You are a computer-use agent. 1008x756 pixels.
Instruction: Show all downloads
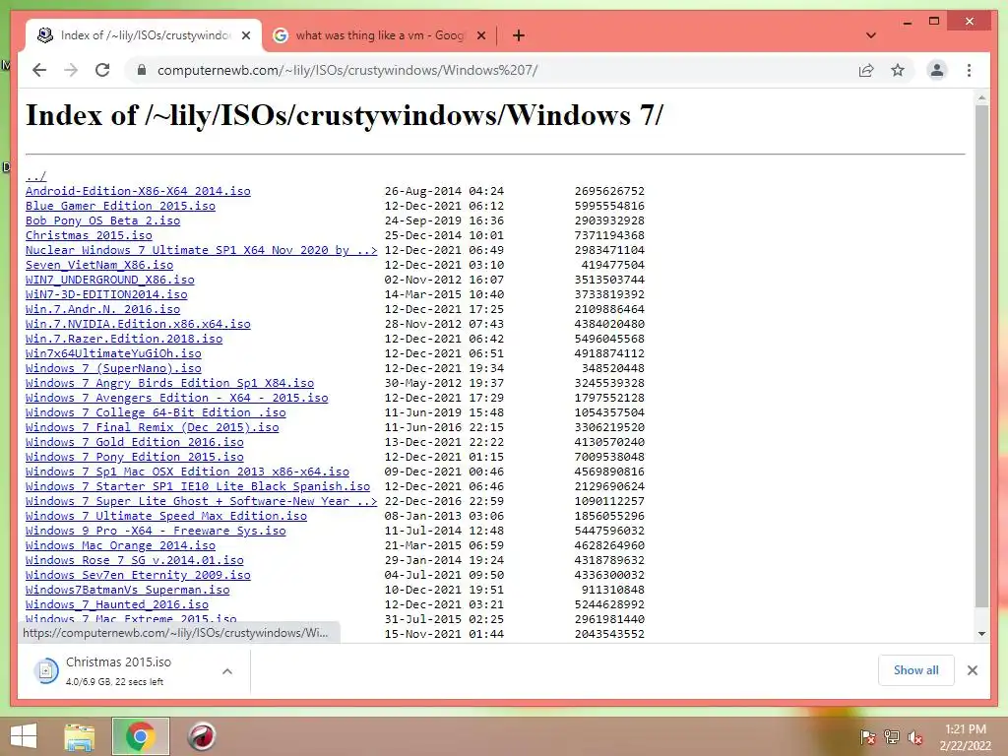click(915, 669)
